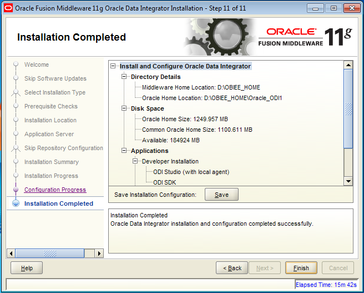
Task: Open the Configuration Progress step link
Action: 55,190
